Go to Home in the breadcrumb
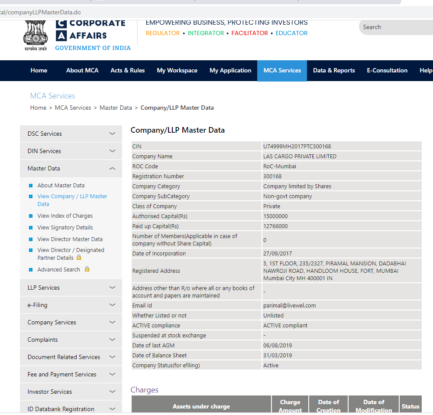 38,108
